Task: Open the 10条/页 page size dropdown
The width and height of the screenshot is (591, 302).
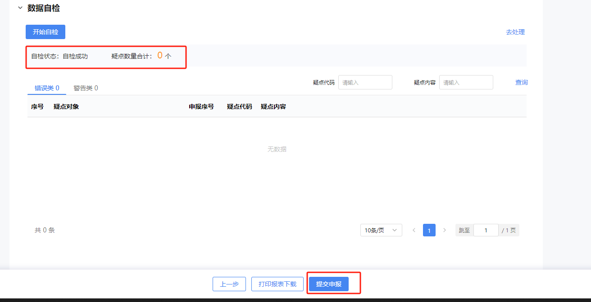Action: (381, 230)
